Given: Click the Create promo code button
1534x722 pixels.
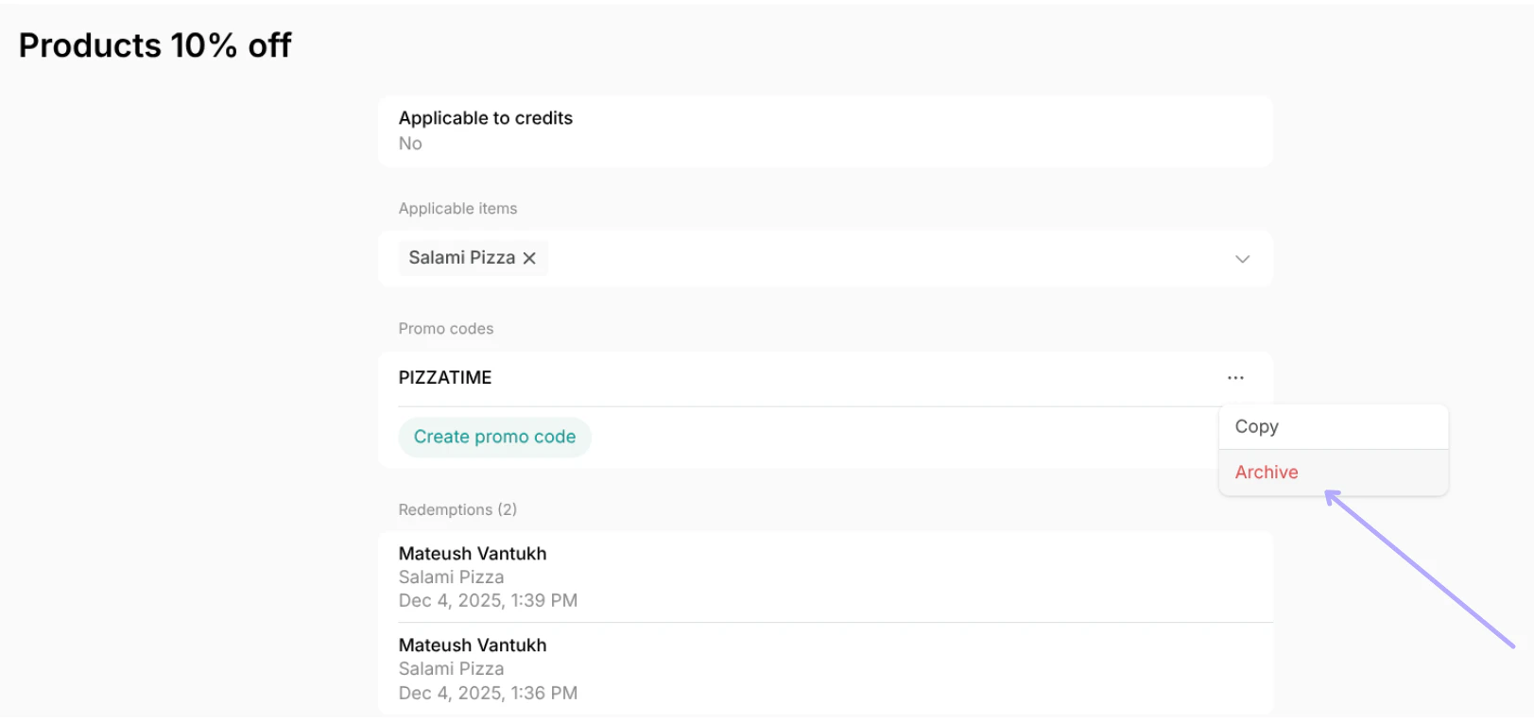Looking at the screenshot, I should 494,437.
